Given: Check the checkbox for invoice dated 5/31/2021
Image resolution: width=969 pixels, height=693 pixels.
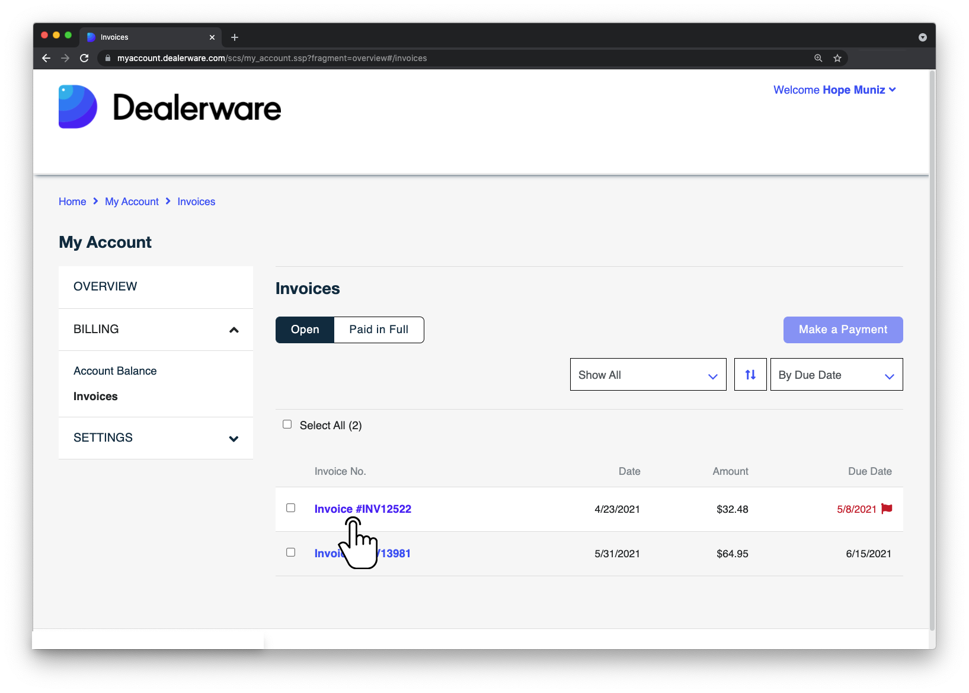Looking at the screenshot, I should [290, 552].
